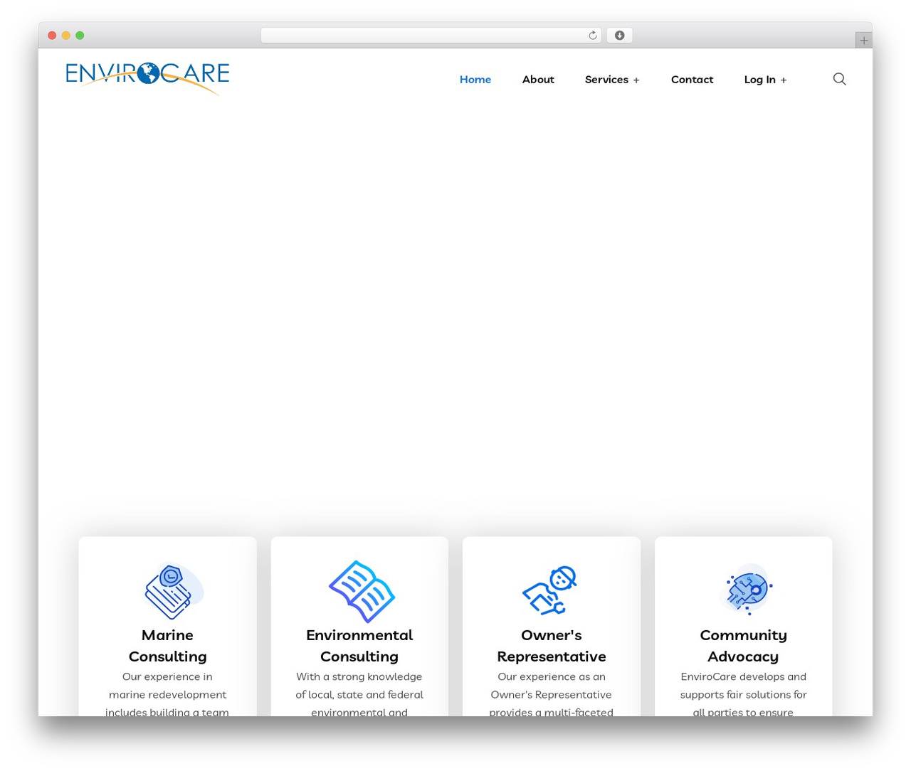
Task: Click the text "EnviroCare develops and"
Action: coord(743,676)
